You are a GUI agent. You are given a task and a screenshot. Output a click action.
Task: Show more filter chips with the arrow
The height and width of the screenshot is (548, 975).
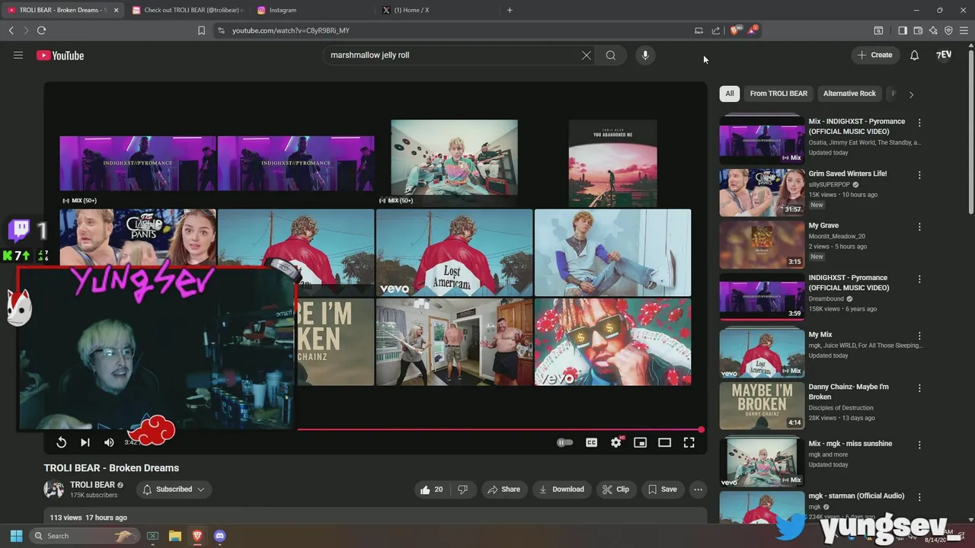[911, 94]
